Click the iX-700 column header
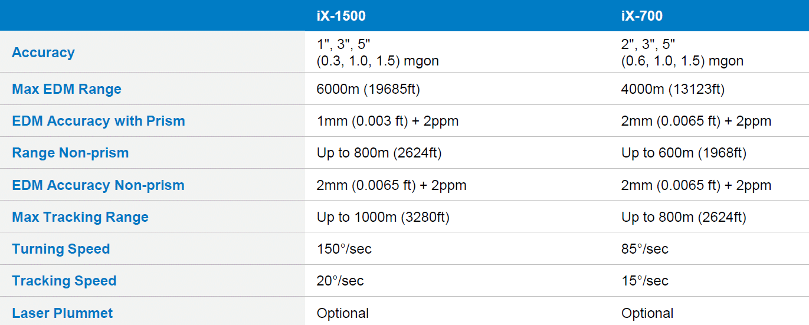809x325 pixels. pos(642,16)
